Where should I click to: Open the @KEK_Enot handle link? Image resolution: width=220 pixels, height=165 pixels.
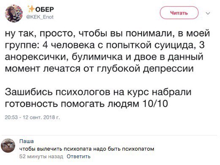pyautogui.click(x=40, y=17)
